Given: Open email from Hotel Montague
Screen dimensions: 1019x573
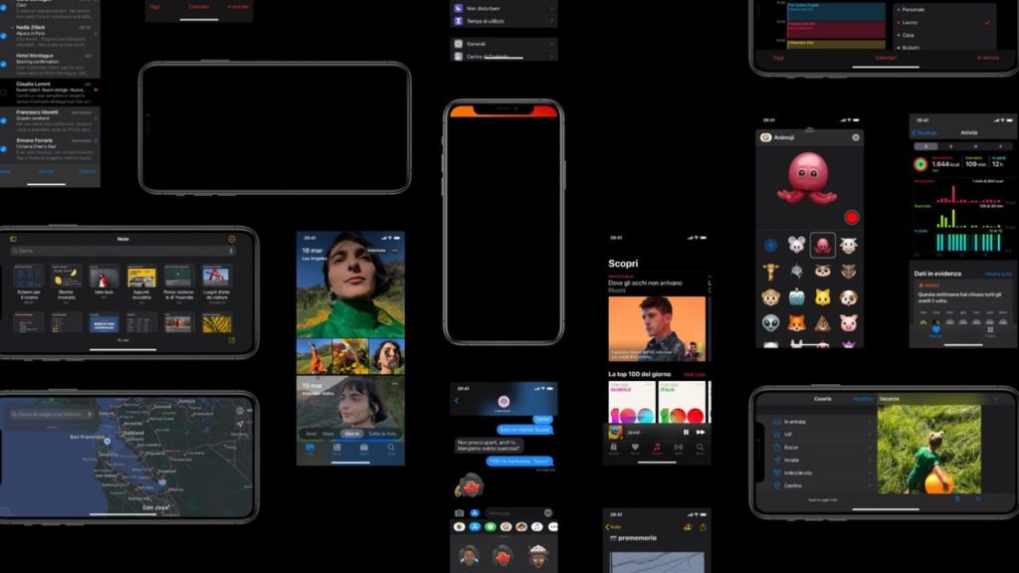Looking at the screenshot, I should pyautogui.click(x=50, y=65).
